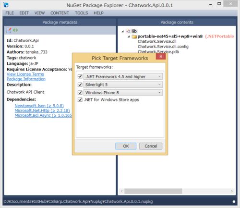Collapse the lib tree node
This screenshot has height=208, width=240.
[x=123, y=31]
